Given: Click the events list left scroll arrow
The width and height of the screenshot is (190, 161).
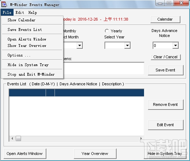Looking at the screenshot, I should point(12,138).
